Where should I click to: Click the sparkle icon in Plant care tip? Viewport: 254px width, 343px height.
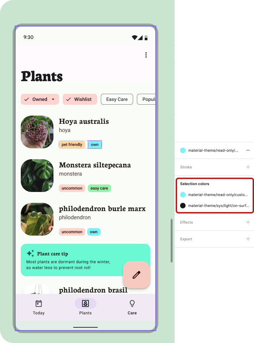coord(30,253)
